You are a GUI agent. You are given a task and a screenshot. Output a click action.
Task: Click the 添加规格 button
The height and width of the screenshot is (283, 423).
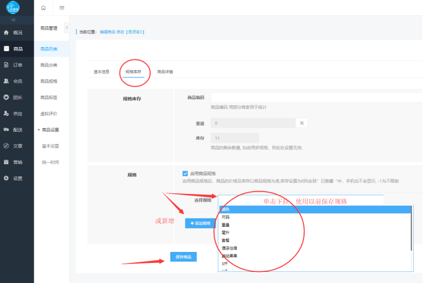(200, 223)
